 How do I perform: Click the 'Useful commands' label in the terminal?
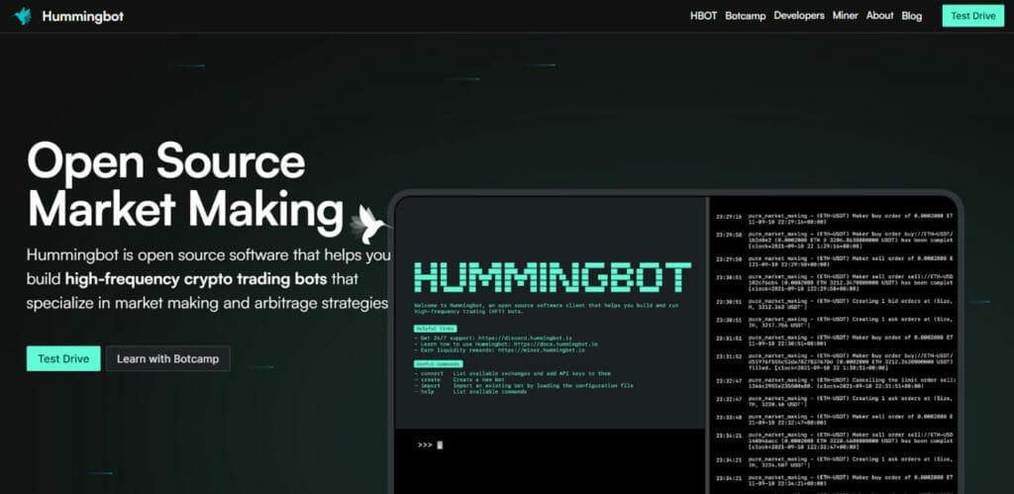click(439, 364)
